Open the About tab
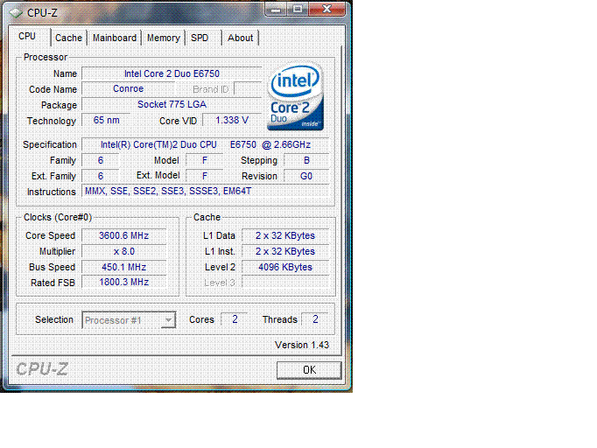The width and height of the screenshot is (597, 448). click(240, 38)
